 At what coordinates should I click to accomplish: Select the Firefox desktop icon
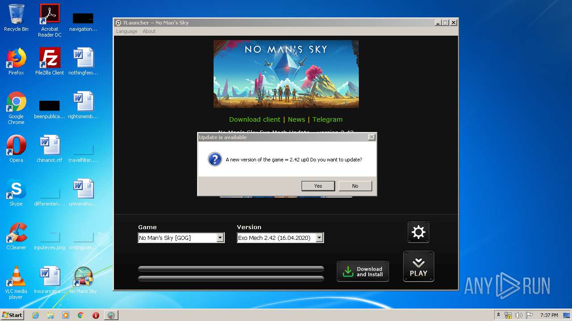click(16, 62)
